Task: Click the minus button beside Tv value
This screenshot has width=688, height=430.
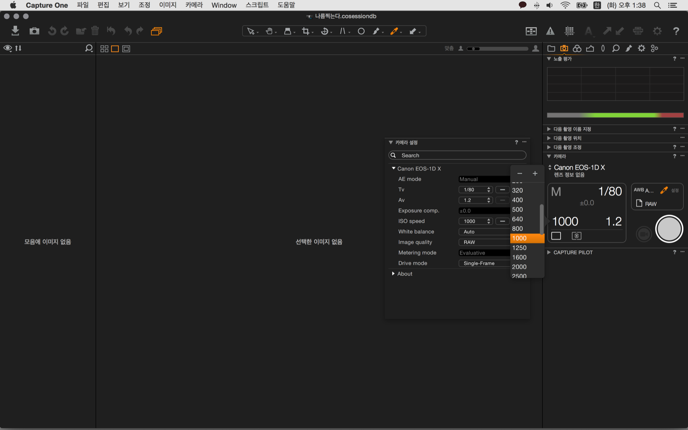Action: coord(502,189)
